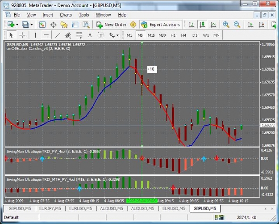
Task: Open the View menu
Action: pos(32,15)
